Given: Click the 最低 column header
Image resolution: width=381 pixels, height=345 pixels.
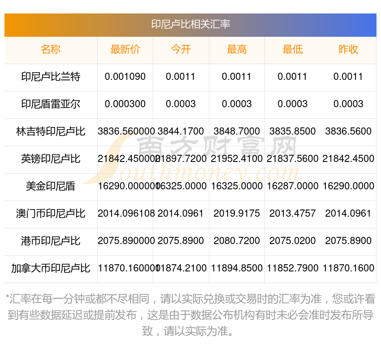Looking at the screenshot, I should tap(293, 49).
